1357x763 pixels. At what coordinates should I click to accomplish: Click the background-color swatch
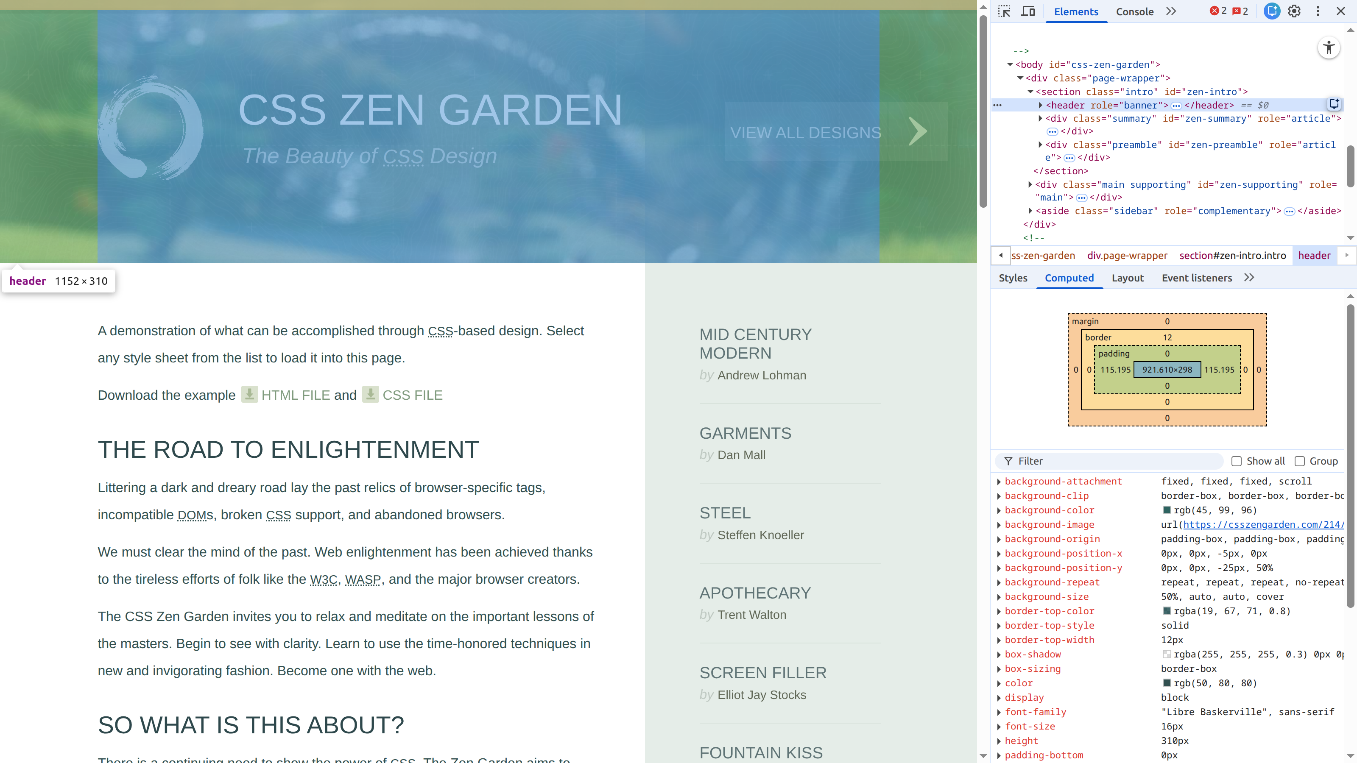(x=1168, y=510)
